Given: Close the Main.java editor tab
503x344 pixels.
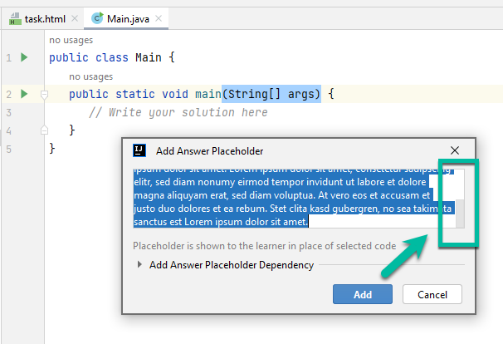Looking at the screenshot, I should point(157,17).
